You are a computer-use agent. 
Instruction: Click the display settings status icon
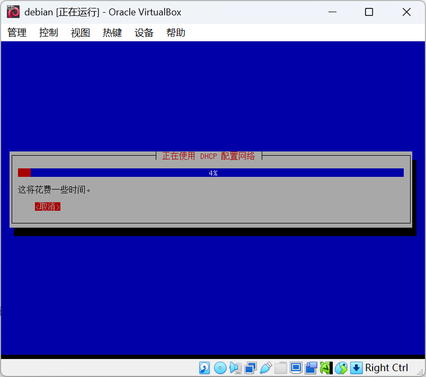(x=296, y=368)
